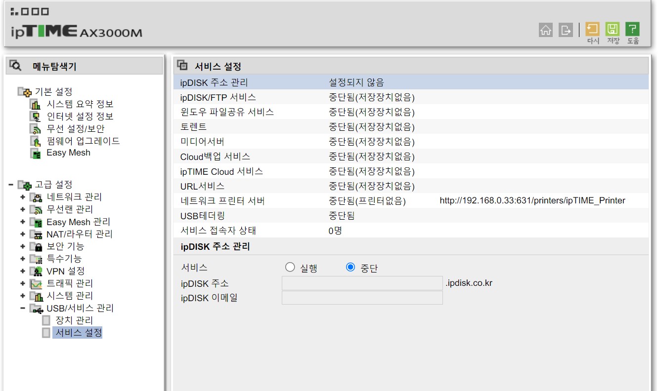Select the ipTIME Cloud 서비스 row
The width and height of the screenshot is (659, 391).
(x=411, y=171)
